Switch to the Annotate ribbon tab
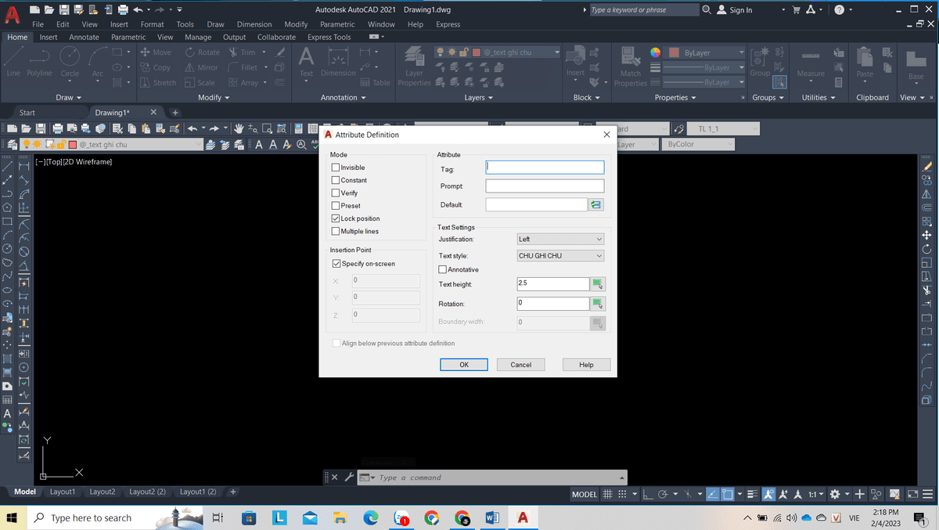The height and width of the screenshot is (530, 939). [x=85, y=37]
